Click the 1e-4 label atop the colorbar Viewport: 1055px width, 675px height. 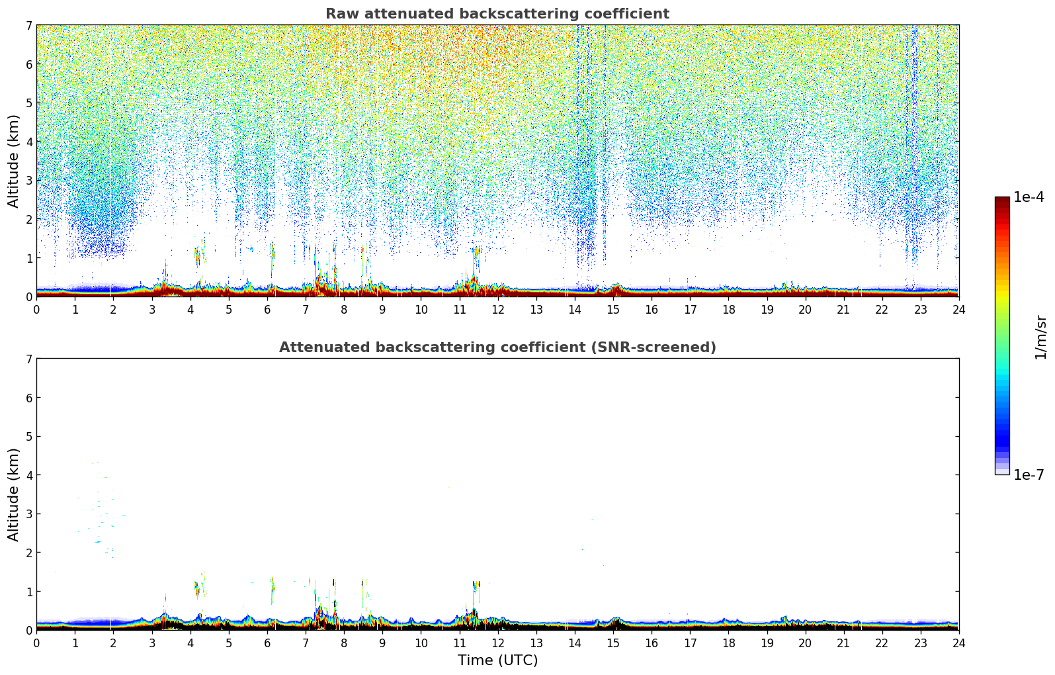pos(1029,197)
